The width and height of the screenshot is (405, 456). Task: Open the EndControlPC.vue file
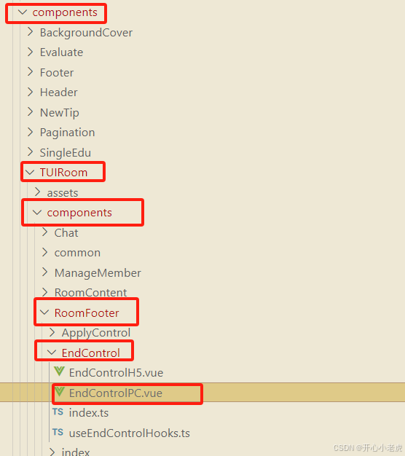coord(115,393)
